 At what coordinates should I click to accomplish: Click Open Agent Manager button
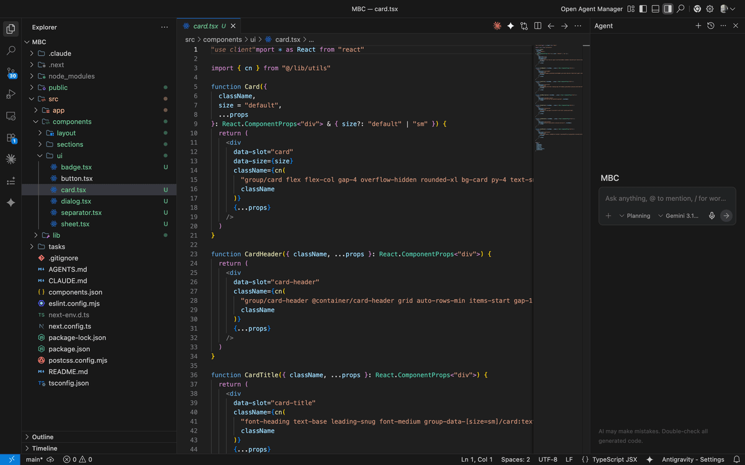click(x=592, y=9)
